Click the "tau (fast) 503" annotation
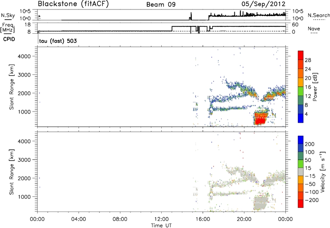The height and width of the screenshot is (228, 330). click(58, 41)
